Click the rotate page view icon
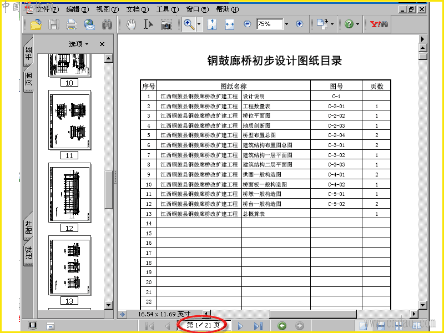The height and width of the screenshot is (333, 444). coord(322,24)
